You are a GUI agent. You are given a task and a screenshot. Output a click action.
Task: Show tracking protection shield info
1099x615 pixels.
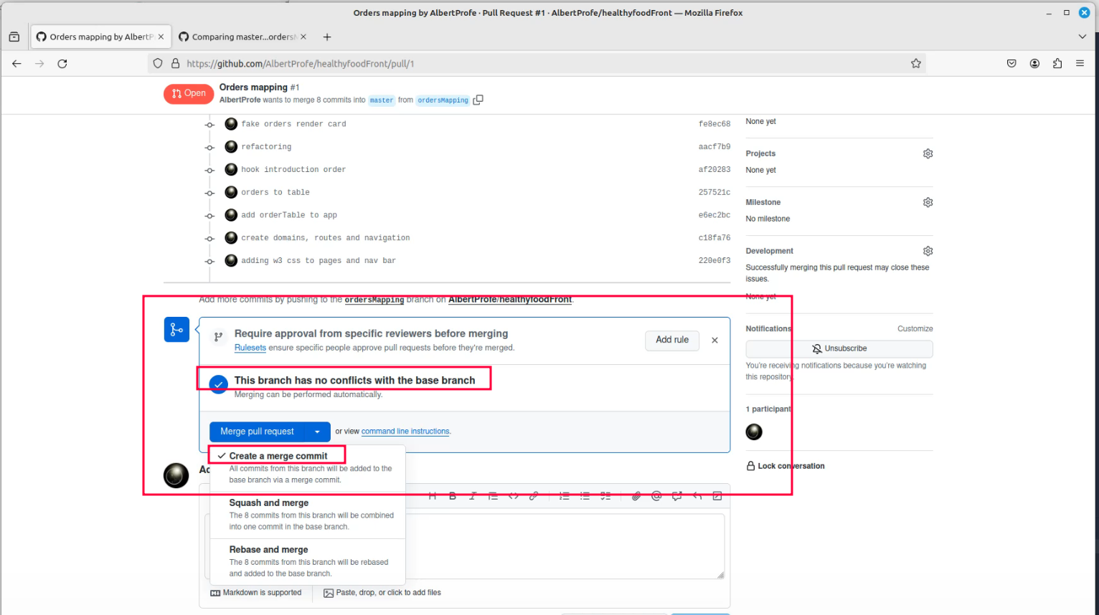pyautogui.click(x=158, y=63)
